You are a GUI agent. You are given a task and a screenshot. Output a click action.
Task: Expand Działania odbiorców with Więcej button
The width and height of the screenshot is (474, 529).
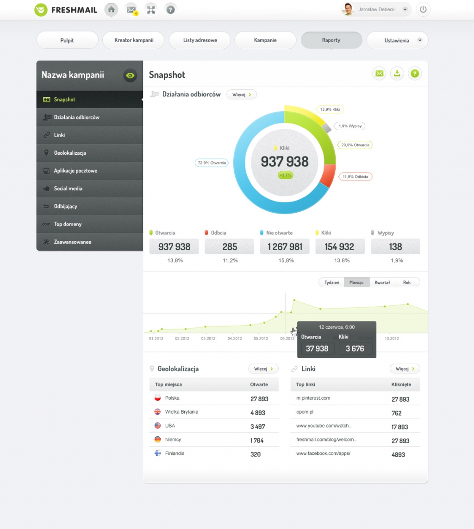click(241, 94)
